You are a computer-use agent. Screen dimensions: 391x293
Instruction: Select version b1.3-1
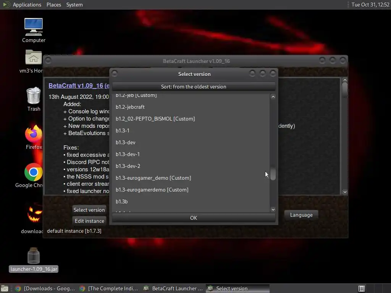coord(191,130)
